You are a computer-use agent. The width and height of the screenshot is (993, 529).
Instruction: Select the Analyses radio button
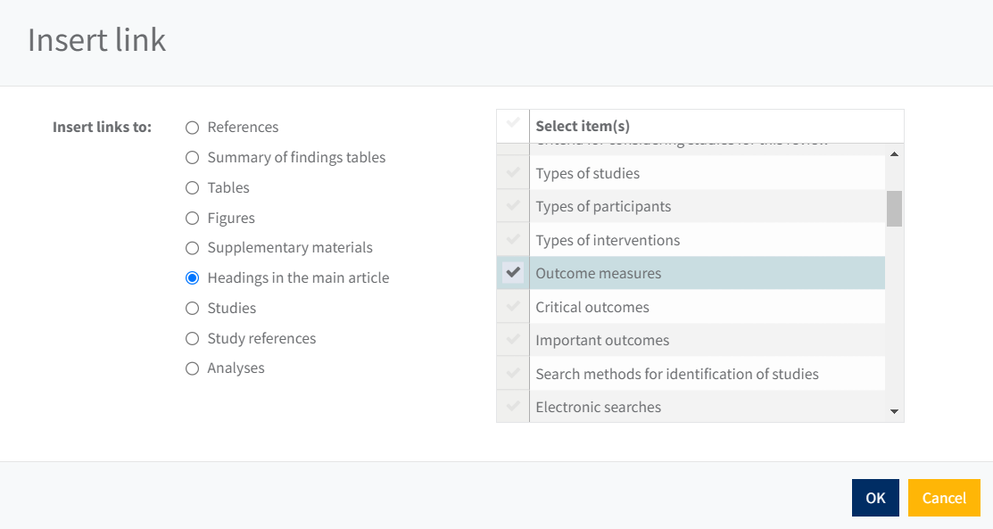click(x=192, y=368)
